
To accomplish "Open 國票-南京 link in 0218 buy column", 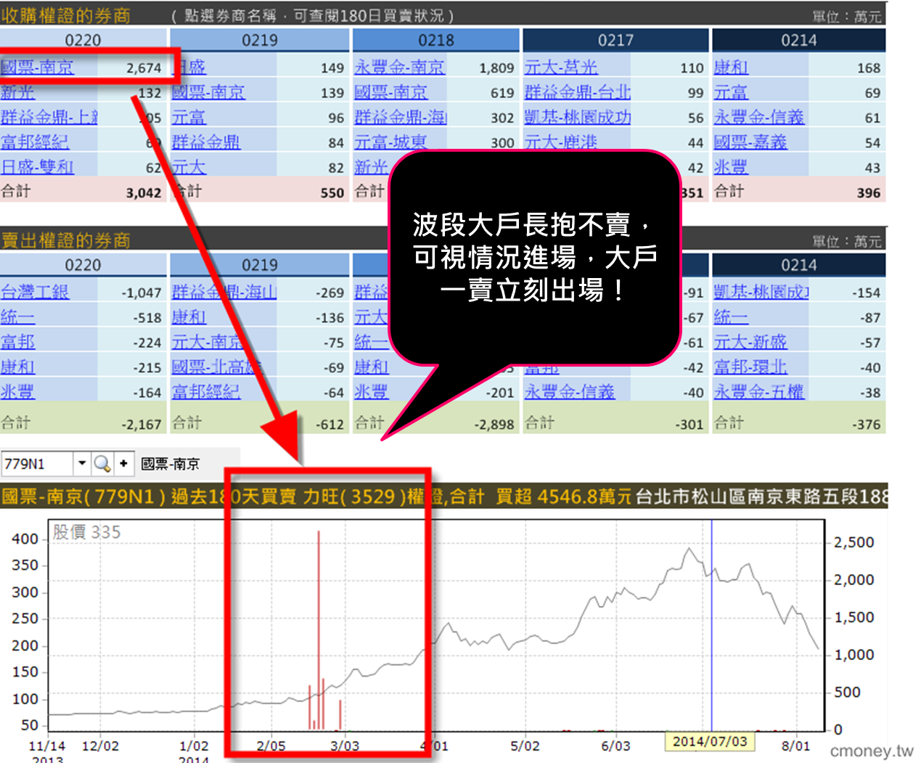I will coord(390,92).
